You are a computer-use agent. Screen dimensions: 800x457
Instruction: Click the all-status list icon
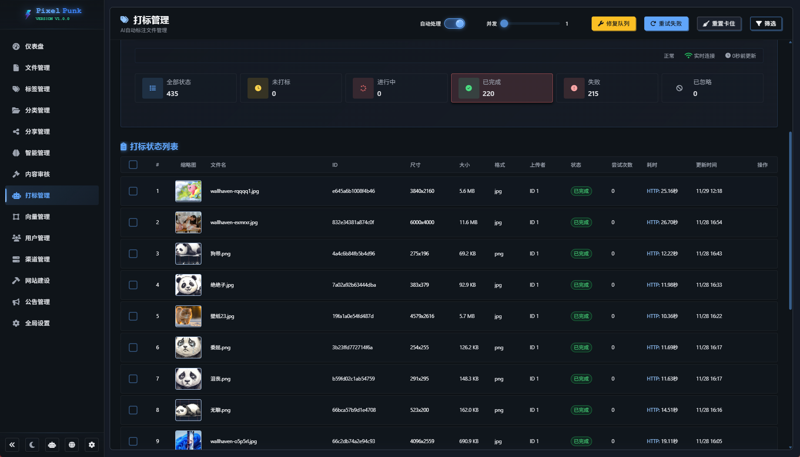(153, 88)
